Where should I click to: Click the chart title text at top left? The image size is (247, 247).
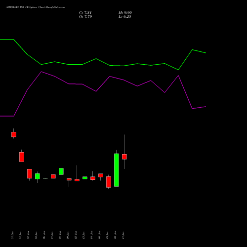coord(36,7)
